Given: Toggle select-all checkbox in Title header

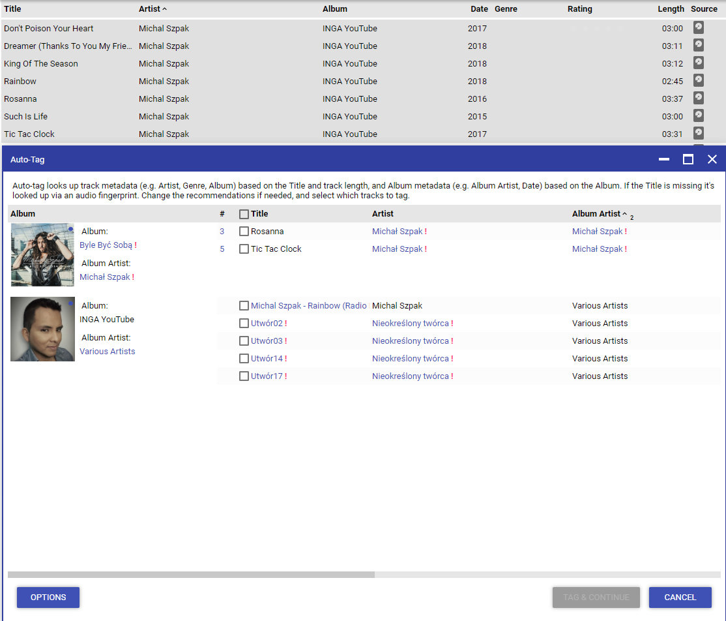Looking at the screenshot, I should pyautogui.click(x=244, y=214).
